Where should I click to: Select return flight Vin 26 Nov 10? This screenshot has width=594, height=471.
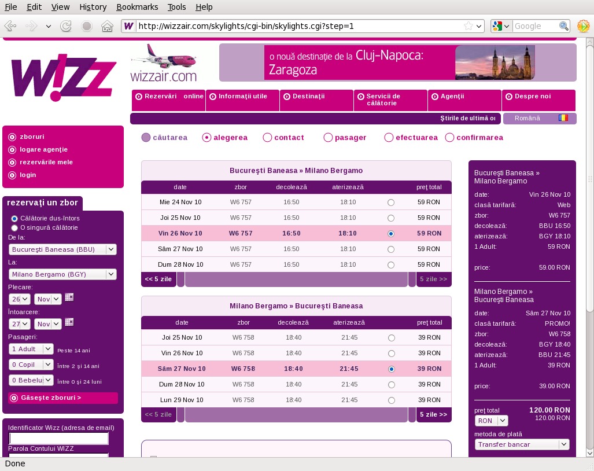tap(392, 354)
